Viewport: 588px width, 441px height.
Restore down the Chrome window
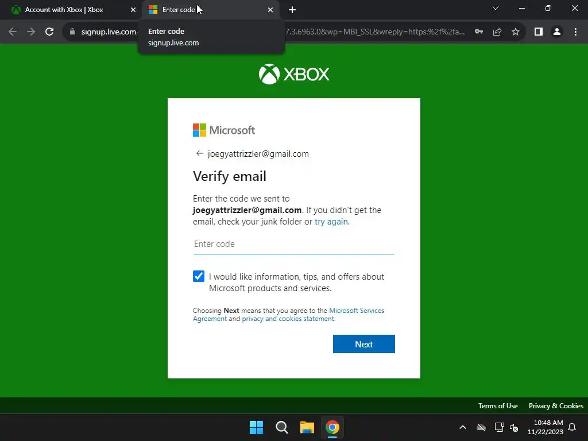click(x=548, y=8)
